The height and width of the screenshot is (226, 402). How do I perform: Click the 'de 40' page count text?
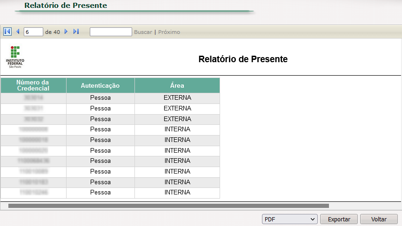(53, 32)
